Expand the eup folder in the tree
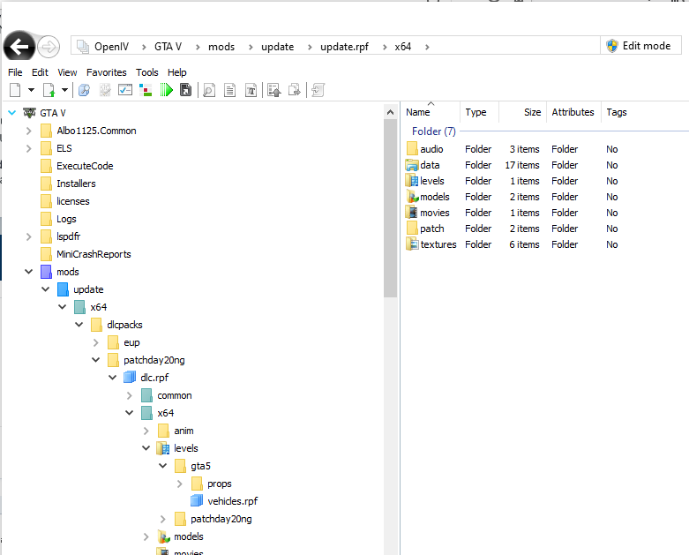Image resolution: width=689 pixels, height=555 pixels. (96, 342)
